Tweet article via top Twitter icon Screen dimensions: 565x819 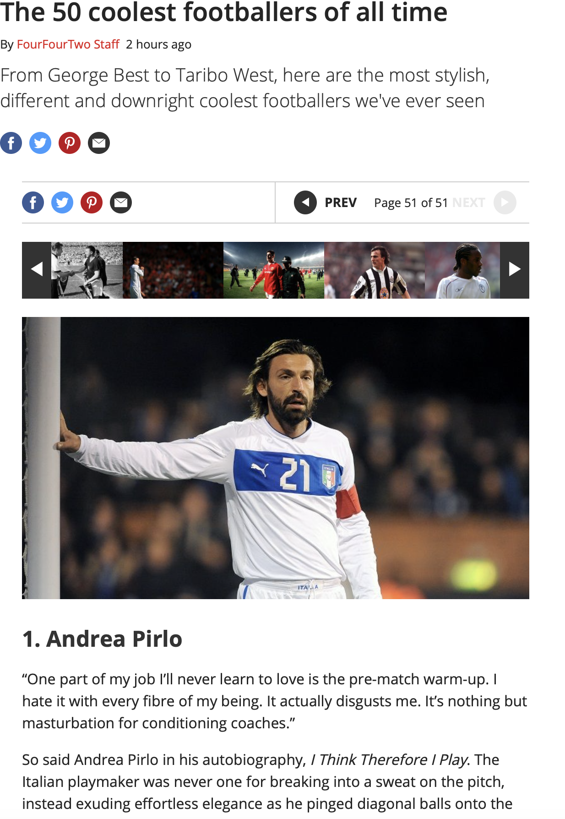click(x=40, y=143)
